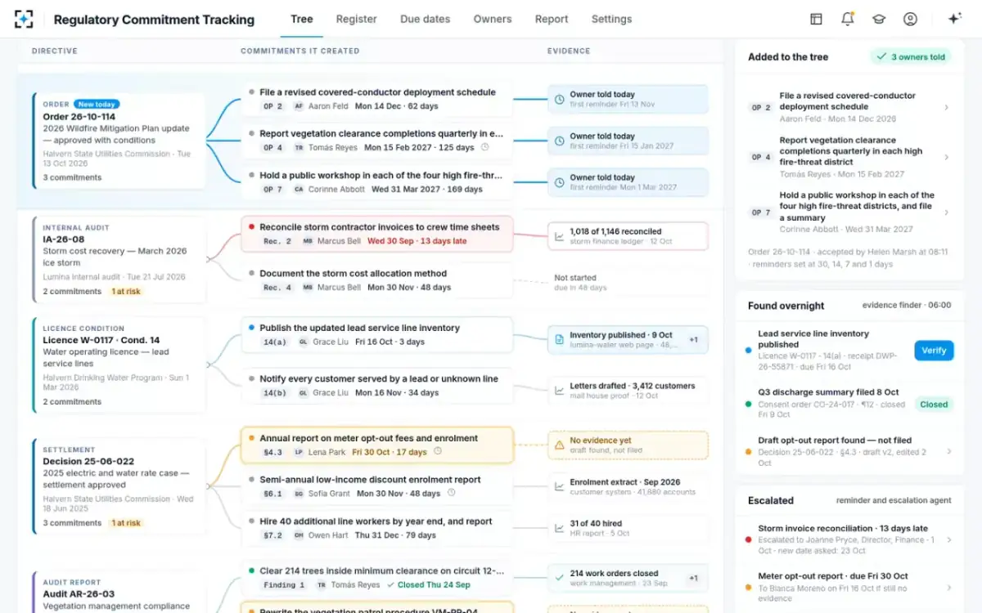Click AF avatar for Aaron Feld
982x613 pixels.
click(x=299, y=106)
